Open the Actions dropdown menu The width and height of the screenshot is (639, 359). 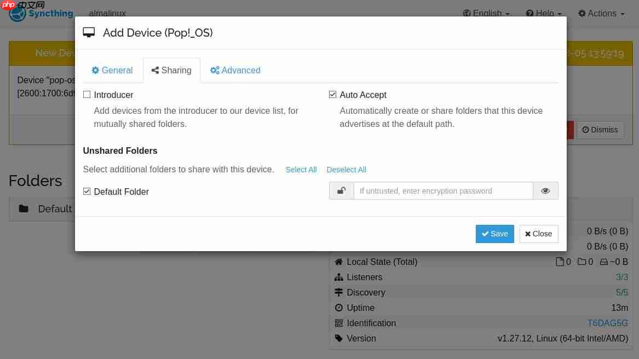pyautogui.click(x=601, y=14)
